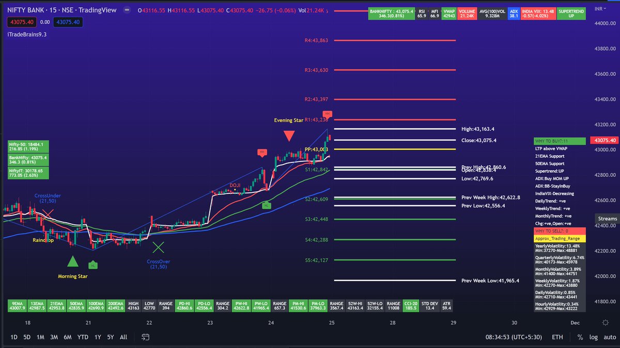Click the VOLUME 21.24K red cell
The height and width of the screenshot is (348, 620).
(466, 14)
